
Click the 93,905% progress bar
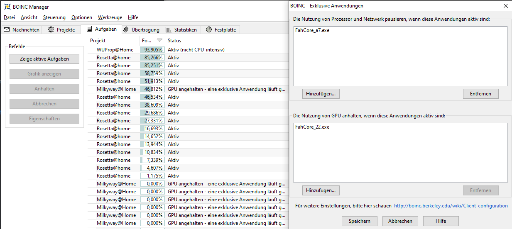coord(152,50)
